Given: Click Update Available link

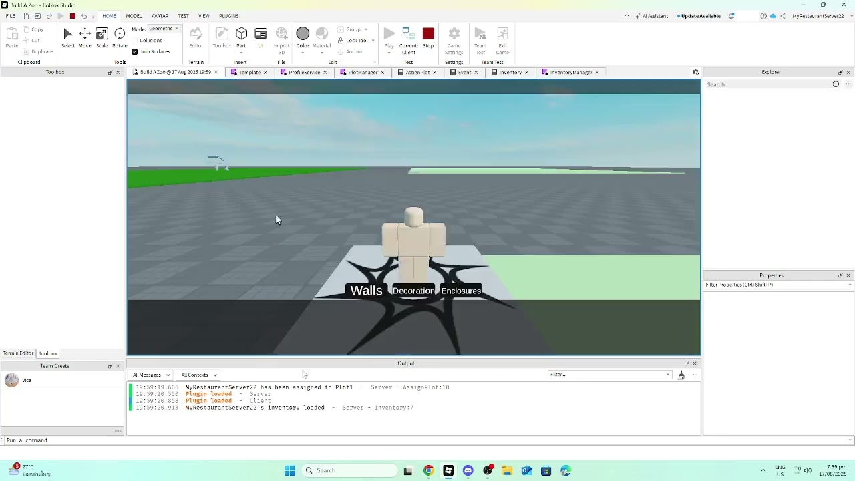Looking at the screenshot, I should click(699, 16).
